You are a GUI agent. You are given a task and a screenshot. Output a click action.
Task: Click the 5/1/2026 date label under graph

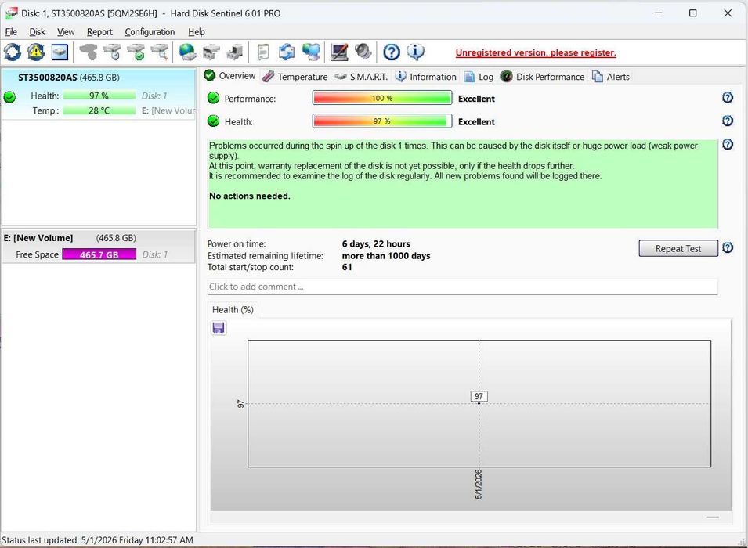pyautogui.click(x=479, y=484)
